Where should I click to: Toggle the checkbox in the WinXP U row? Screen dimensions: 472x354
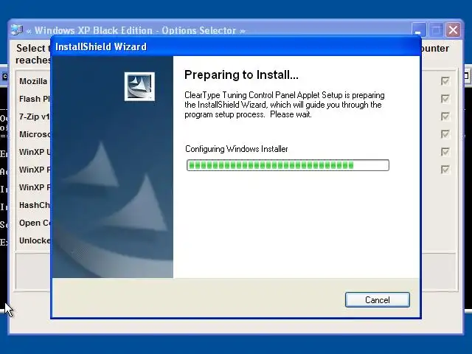tap(445, 152)
